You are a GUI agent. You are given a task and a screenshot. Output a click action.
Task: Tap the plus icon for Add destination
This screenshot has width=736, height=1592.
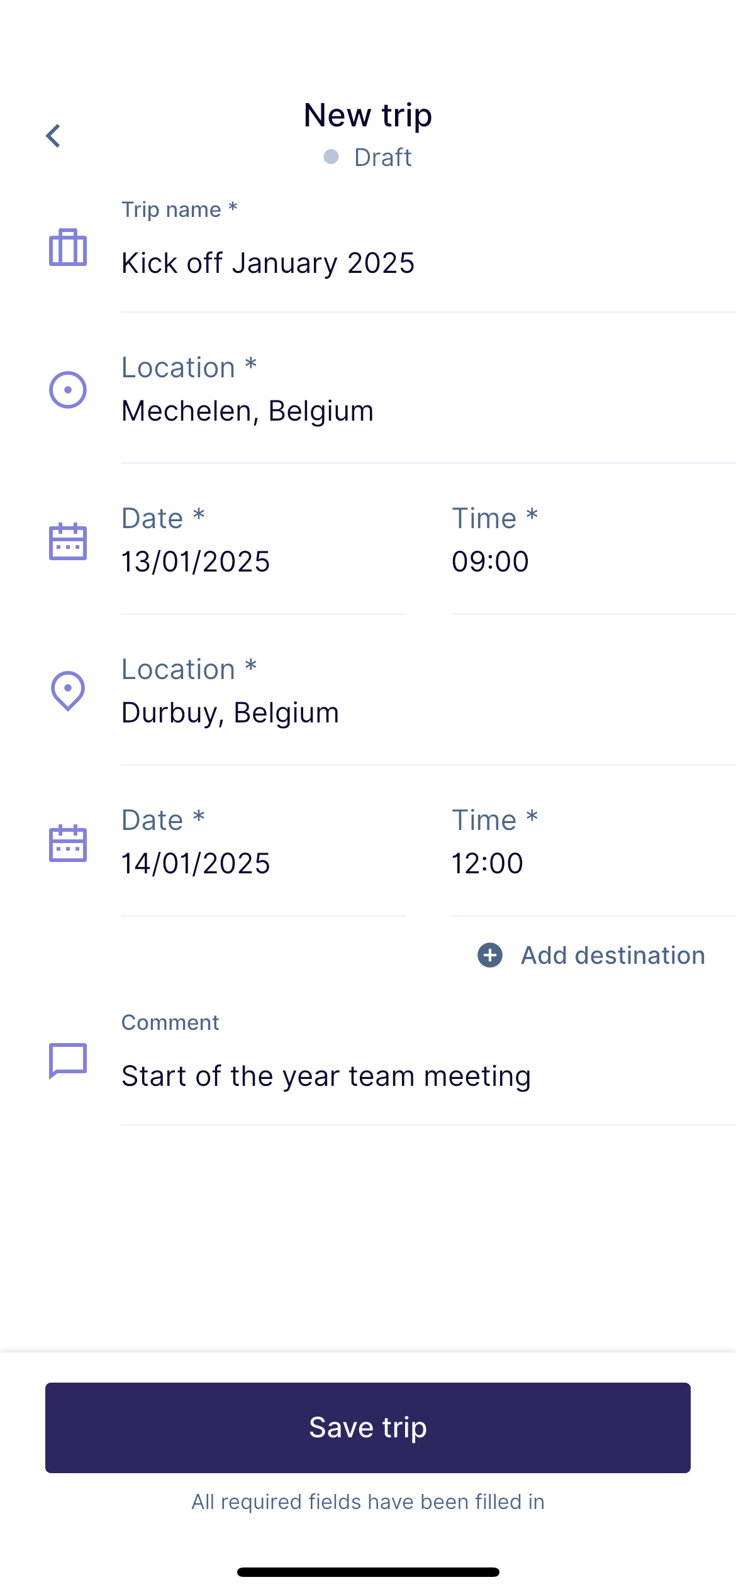(490, 955)
